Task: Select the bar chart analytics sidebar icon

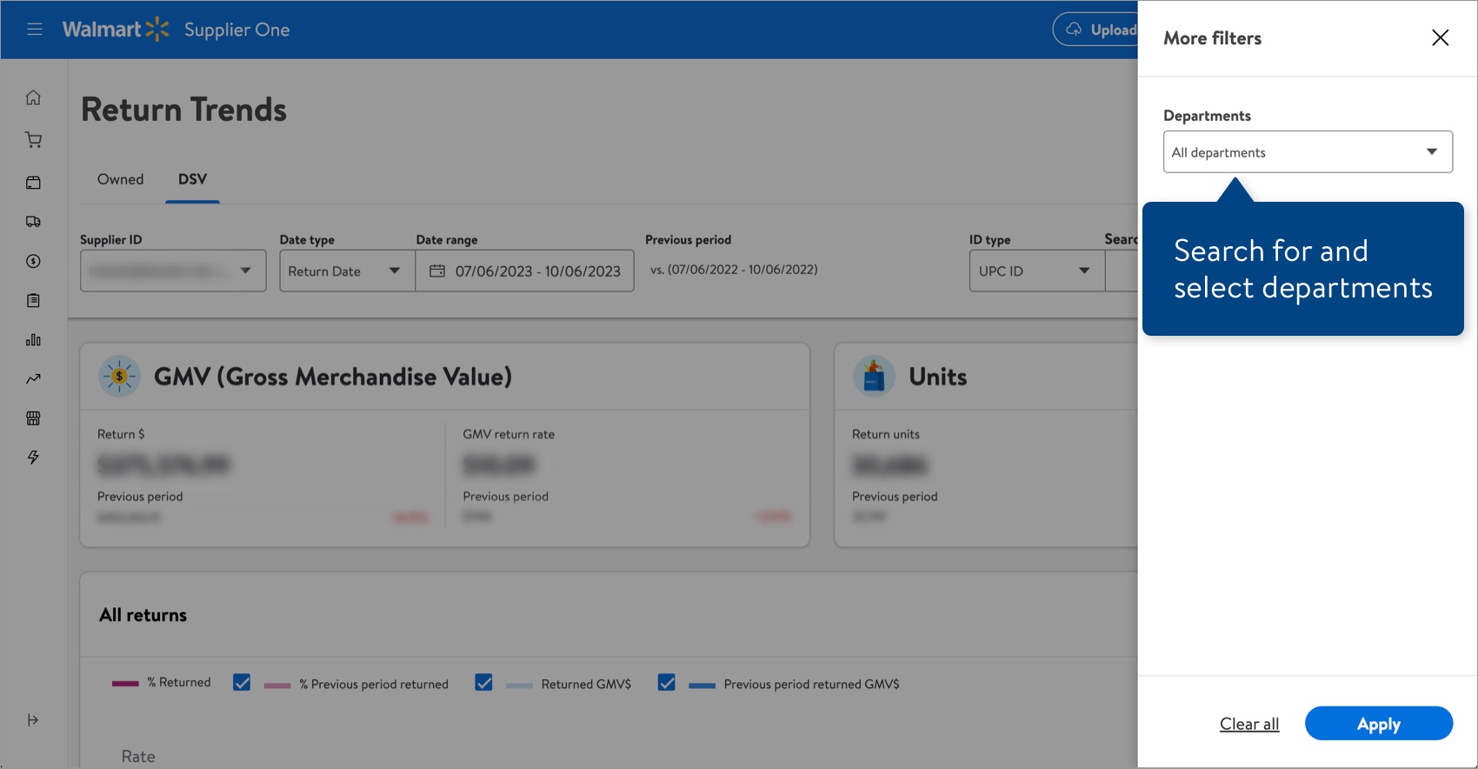Action: [33, 339]
